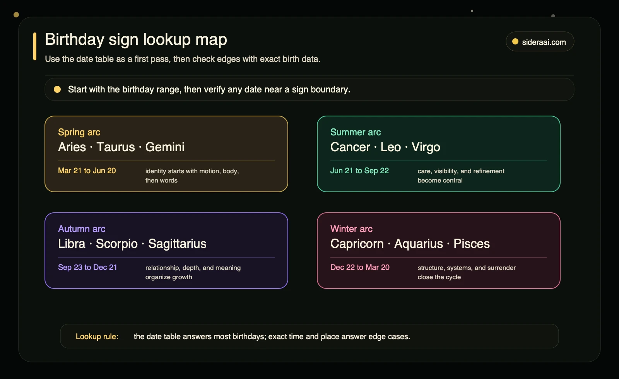
Task: Select the Spring arc label
Action: pos(79,132)
